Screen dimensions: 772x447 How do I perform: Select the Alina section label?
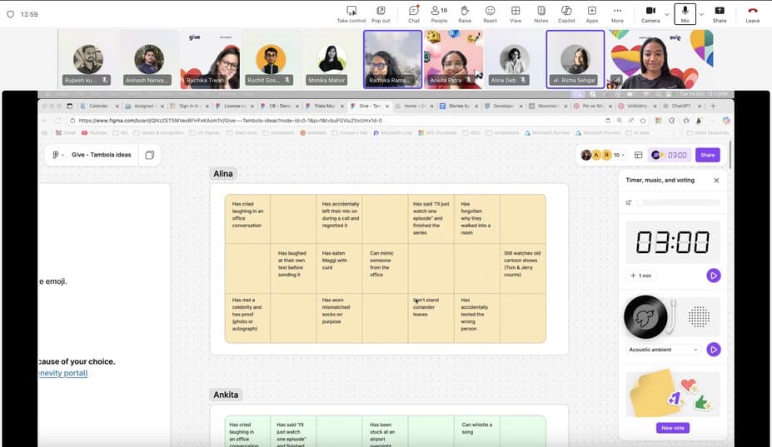tap(223, 173)
